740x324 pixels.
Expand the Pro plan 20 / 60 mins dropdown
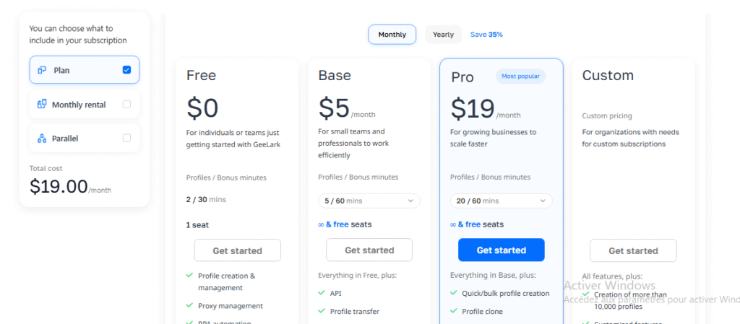(x=501, y=201)
